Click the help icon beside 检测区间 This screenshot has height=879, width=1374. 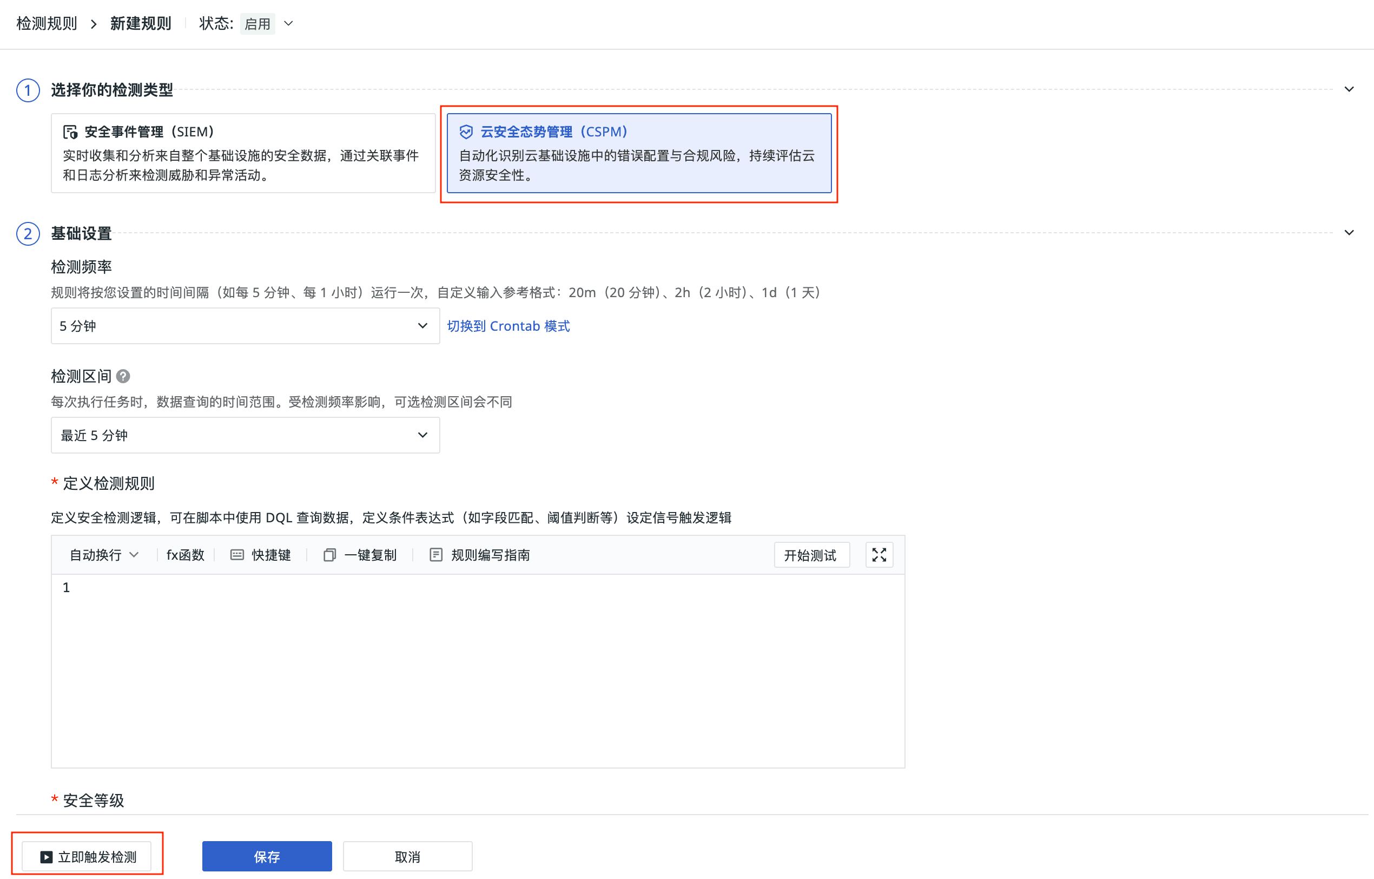coord(123,376)
